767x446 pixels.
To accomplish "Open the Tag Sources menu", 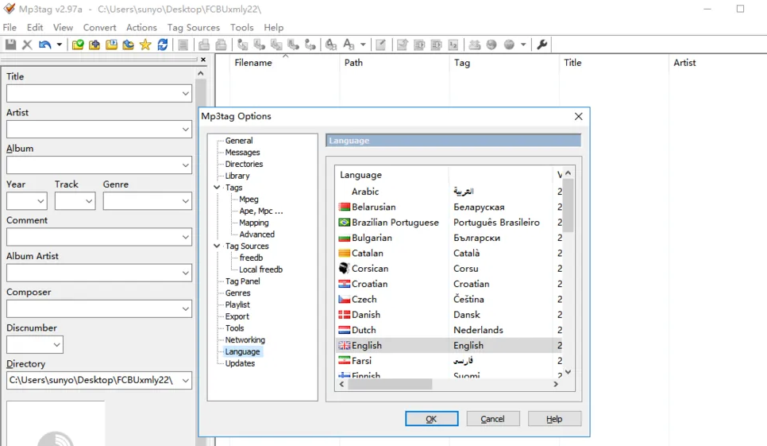I will (x=193, y=27).
